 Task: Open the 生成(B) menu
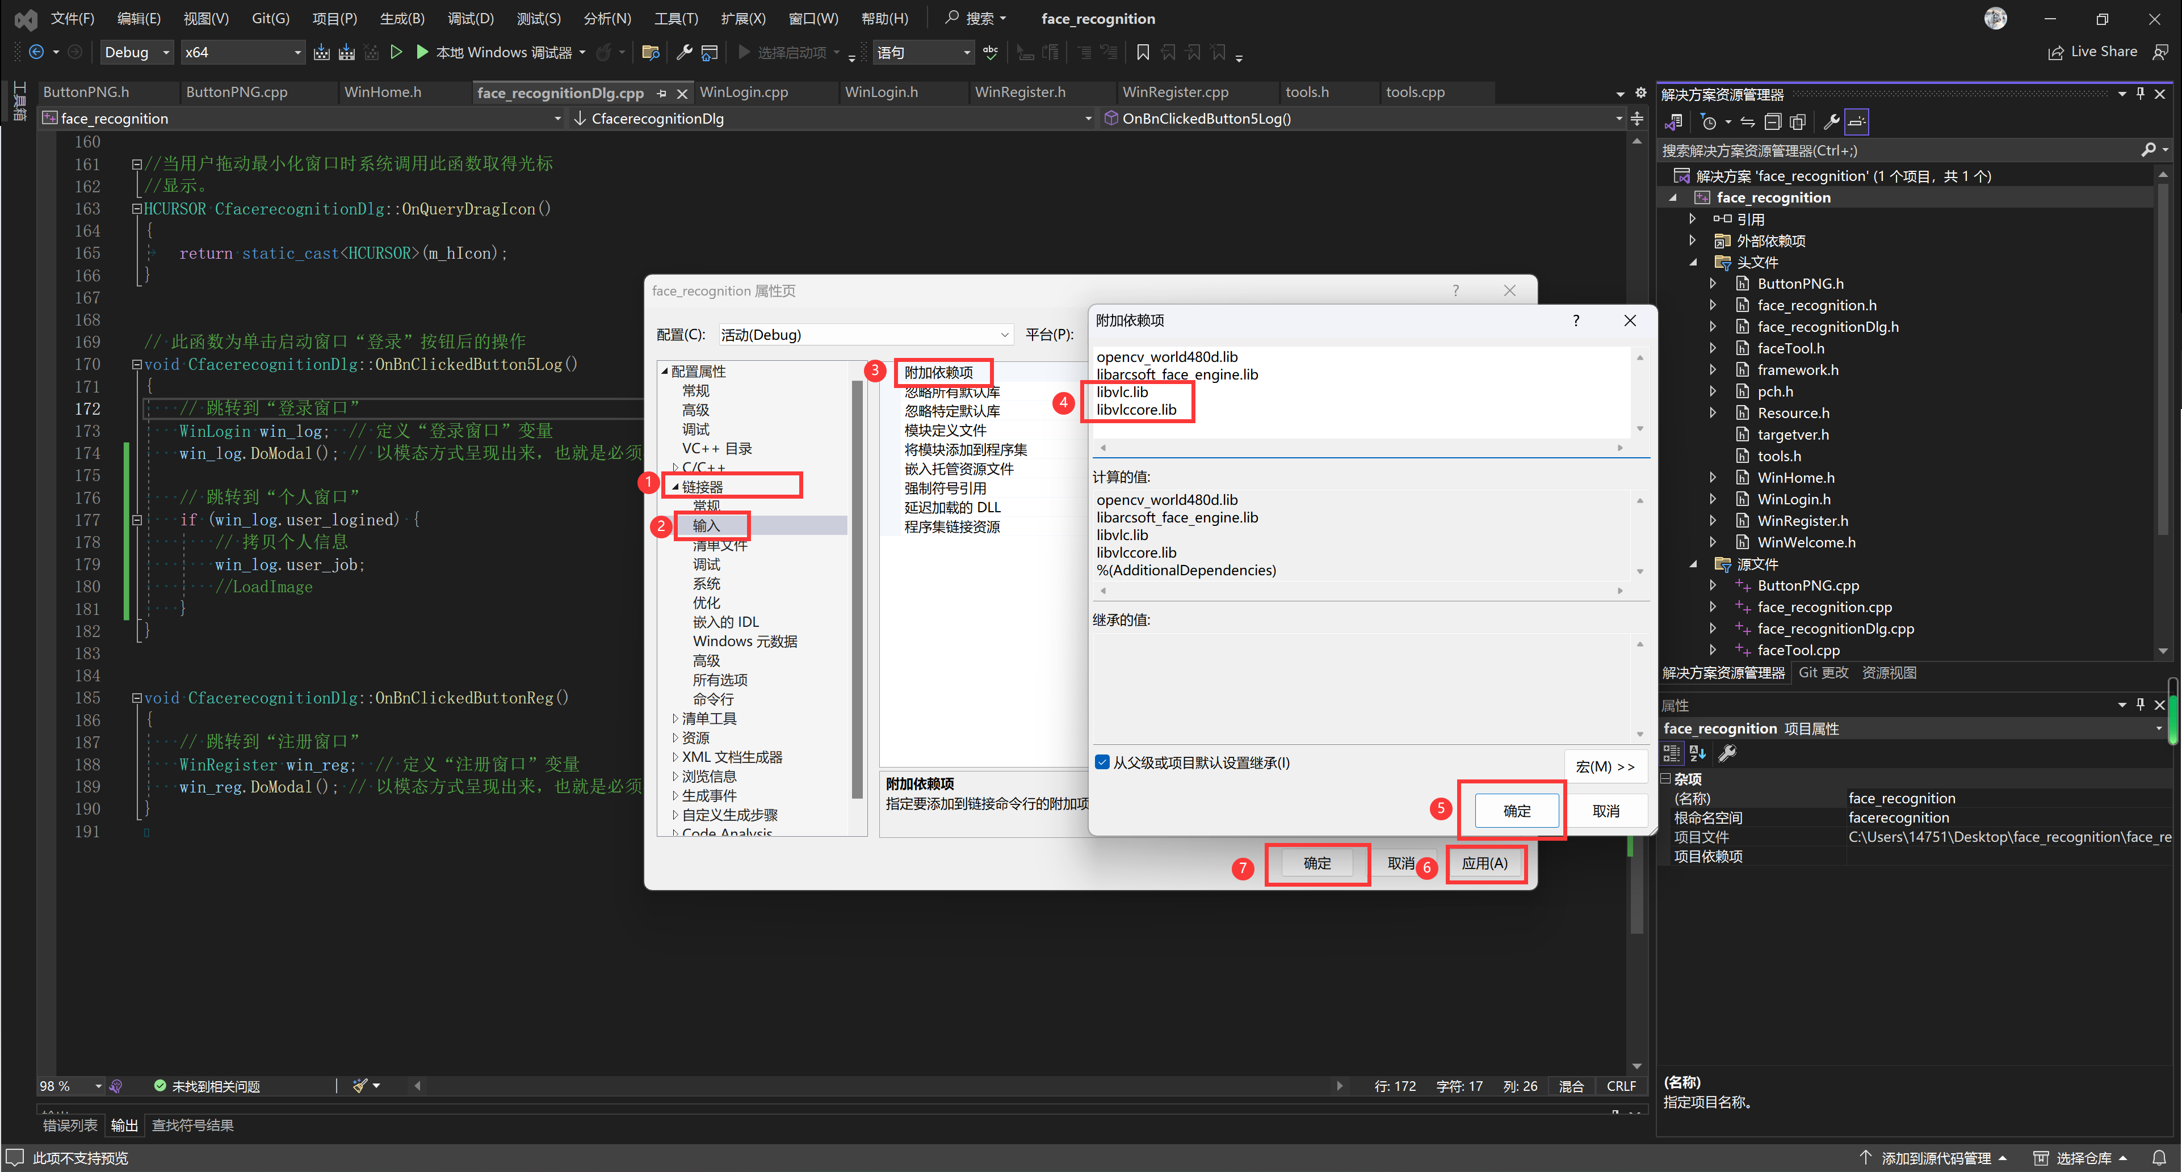click(x=401, y=19)
